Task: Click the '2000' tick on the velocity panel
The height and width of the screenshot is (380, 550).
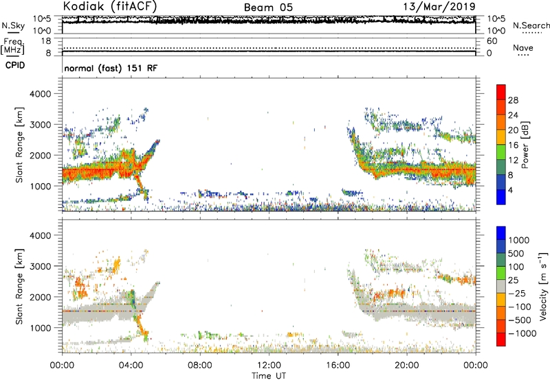Action: pos(41,297)
